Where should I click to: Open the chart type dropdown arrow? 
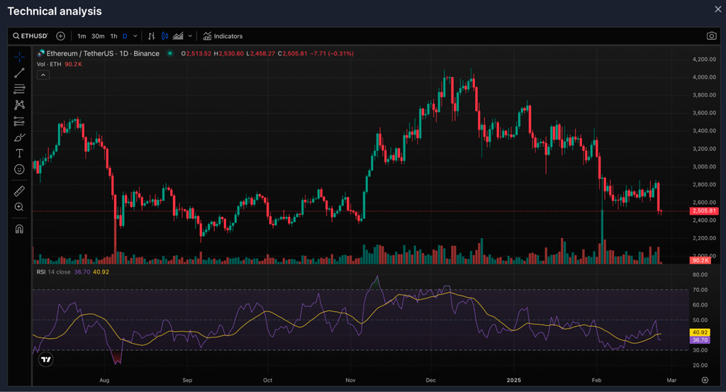tap(190, 36)
